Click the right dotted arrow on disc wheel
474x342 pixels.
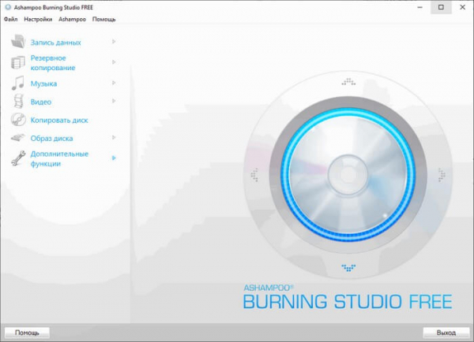(442, 175)
